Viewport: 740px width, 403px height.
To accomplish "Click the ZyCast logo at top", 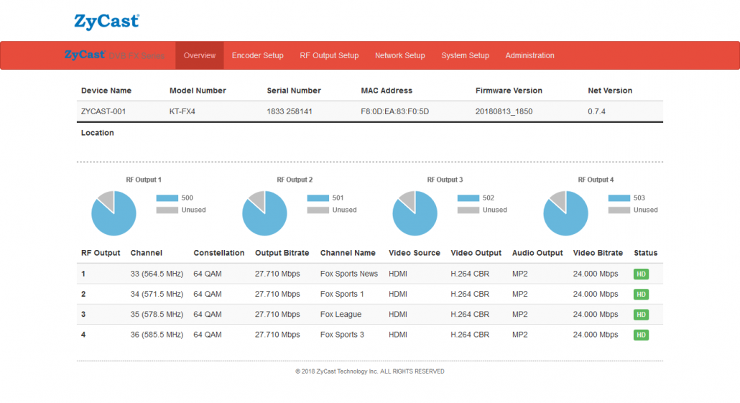I will 106,22.
